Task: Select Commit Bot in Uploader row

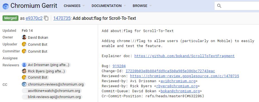Action: (37, 44)
